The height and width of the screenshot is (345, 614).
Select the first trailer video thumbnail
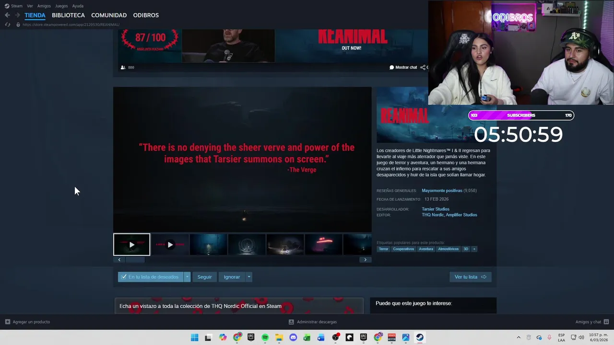click(x=132, y=245)
